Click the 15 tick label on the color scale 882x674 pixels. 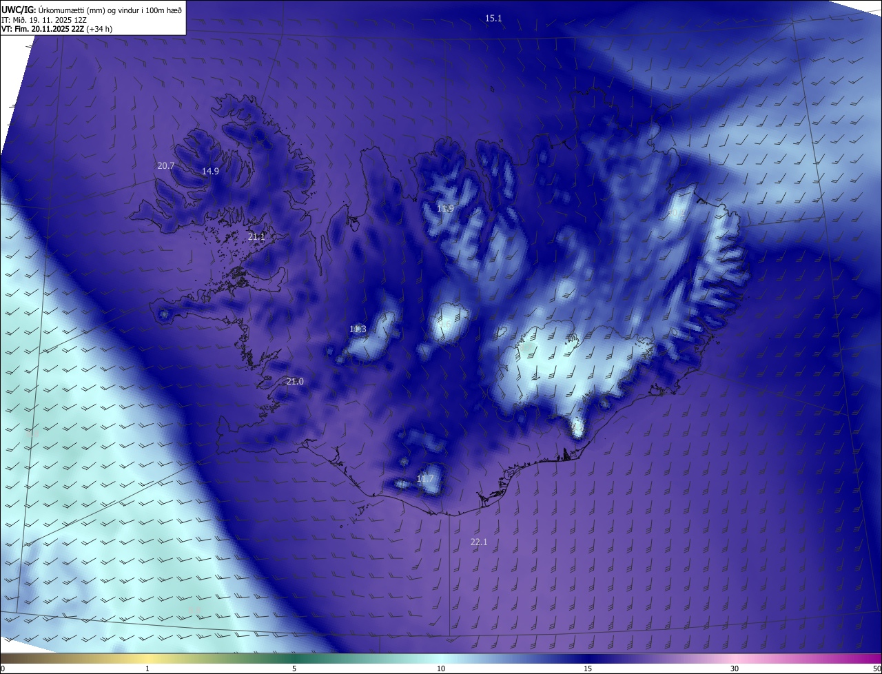(588, 668)
